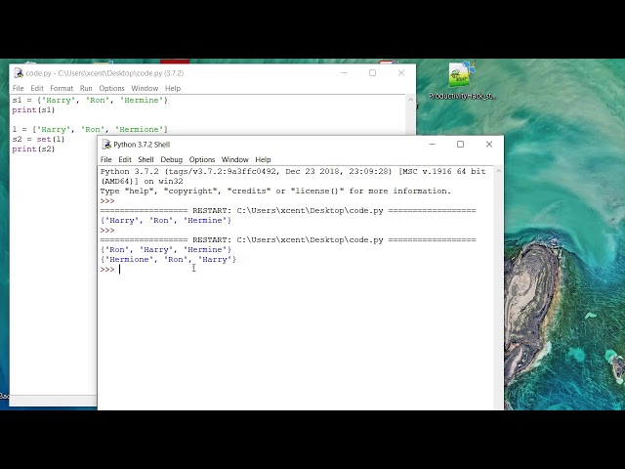Open Window menu in code.py editor window

(145, 88)
